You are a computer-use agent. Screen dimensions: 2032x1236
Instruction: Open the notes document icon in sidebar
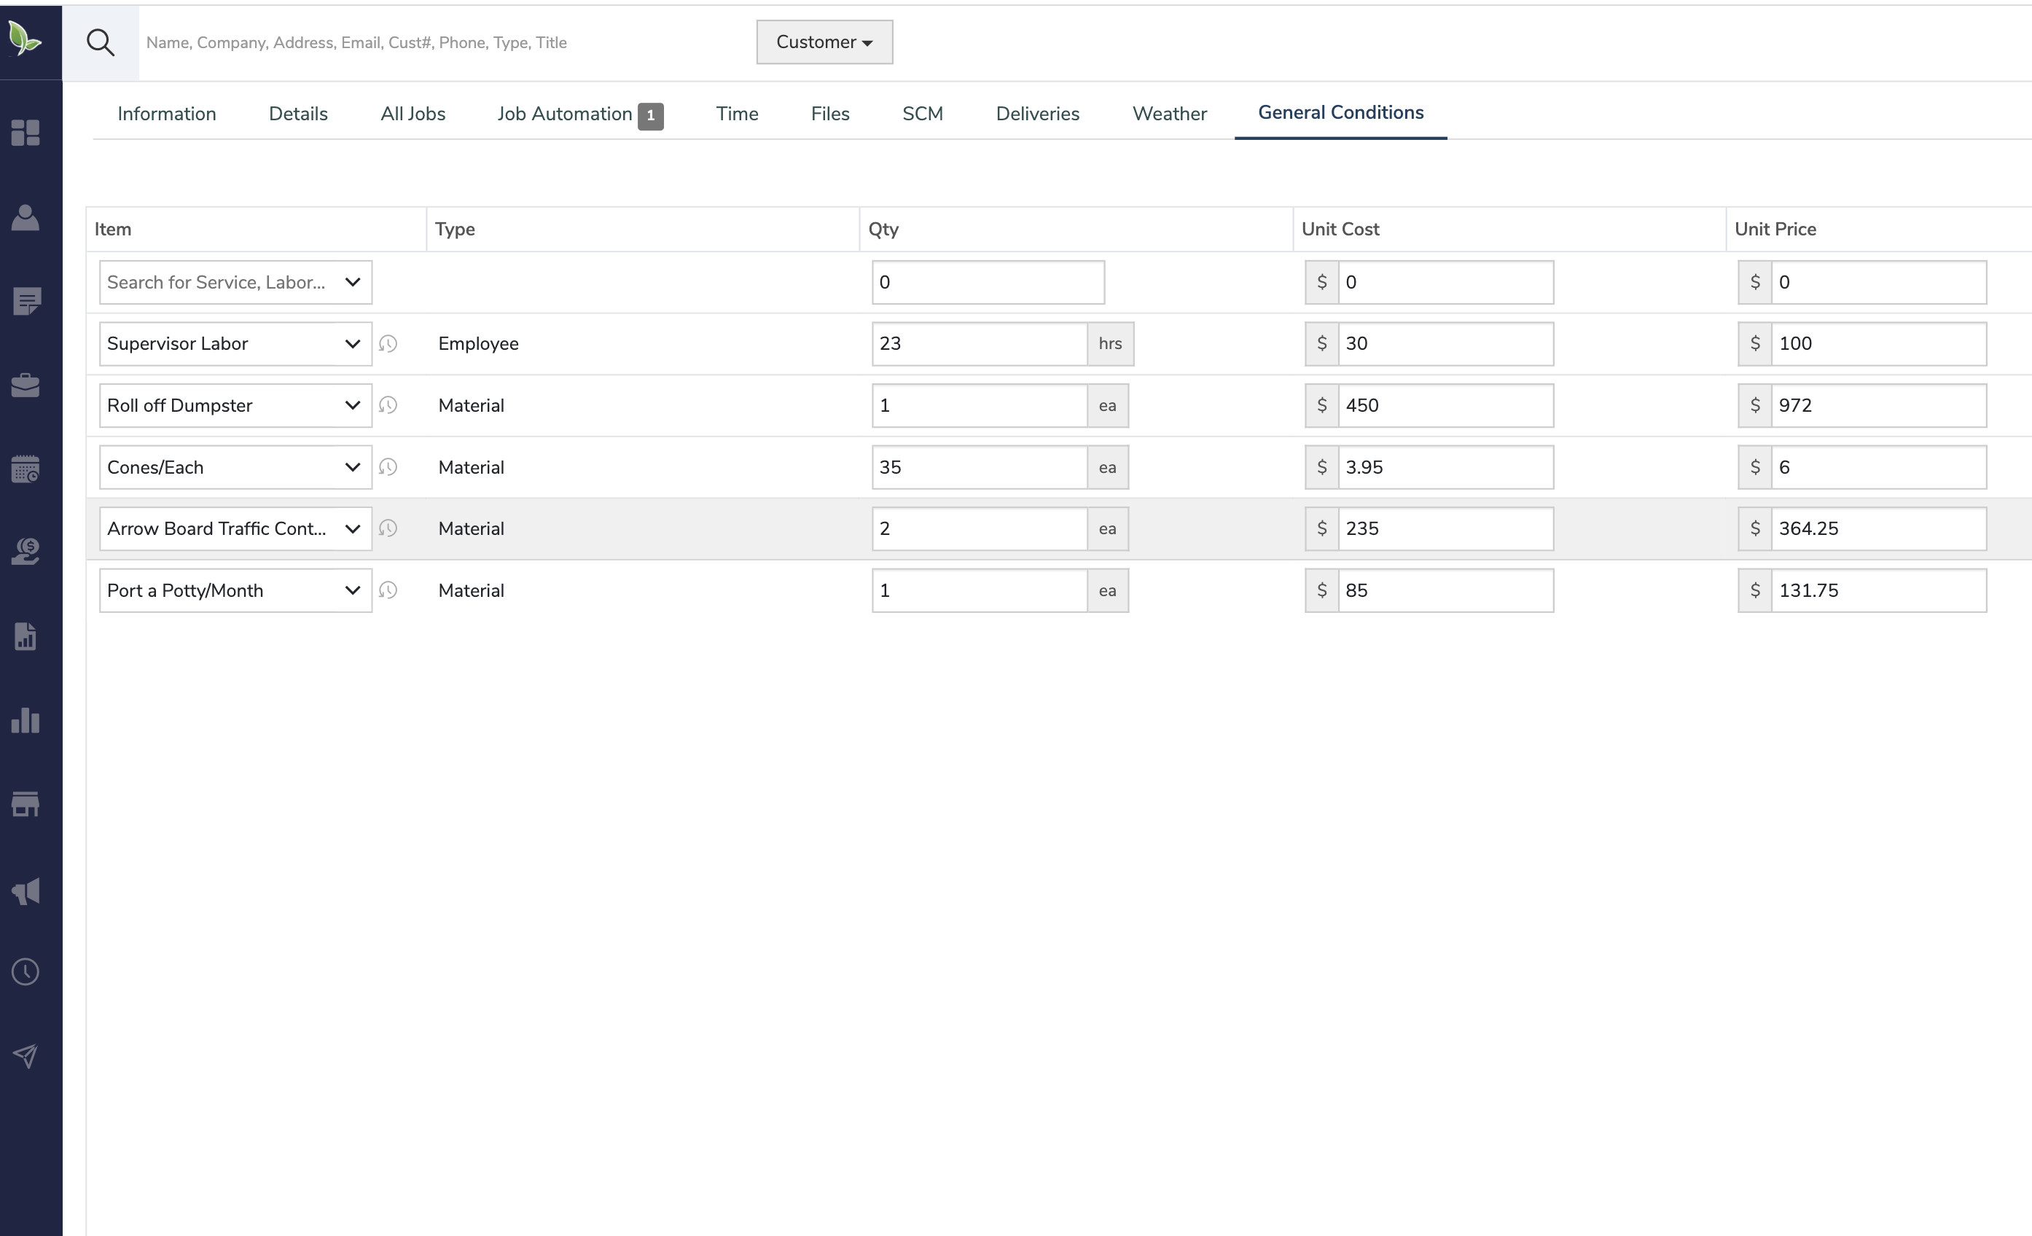26,302
